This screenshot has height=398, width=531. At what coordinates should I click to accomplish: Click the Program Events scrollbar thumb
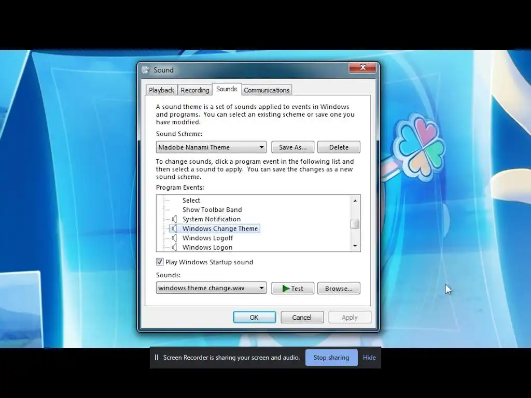click(355, 224)
